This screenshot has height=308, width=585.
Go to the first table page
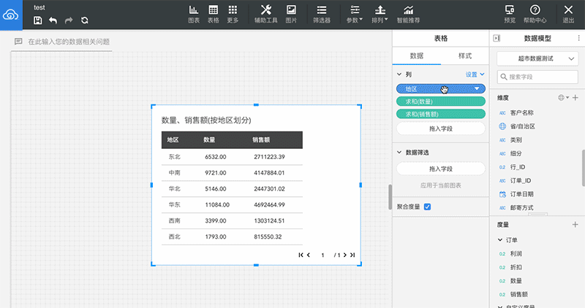(x=301, y=255)
